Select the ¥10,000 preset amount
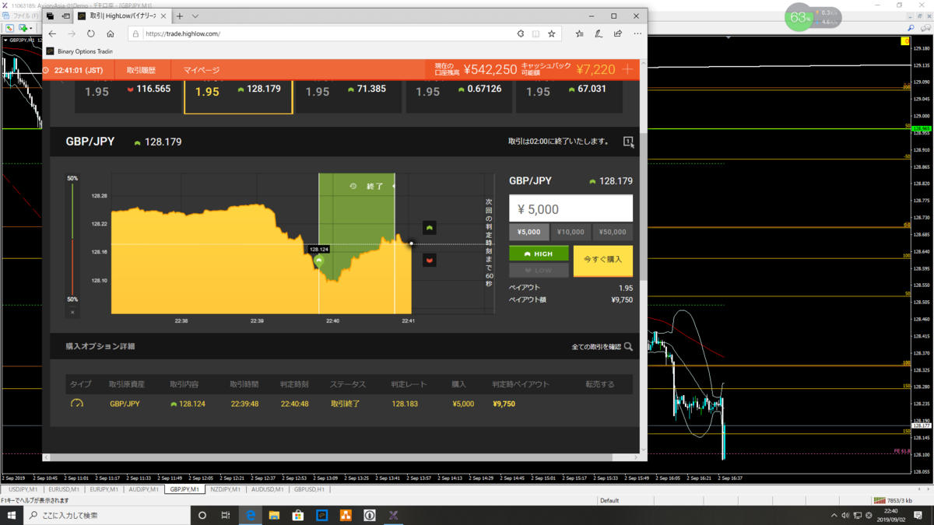 point(571,232)
